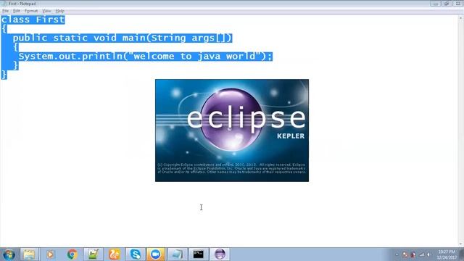464x261 pixels.
Task: Click the 'public static void main' line
Action: [x=123, y=38]
